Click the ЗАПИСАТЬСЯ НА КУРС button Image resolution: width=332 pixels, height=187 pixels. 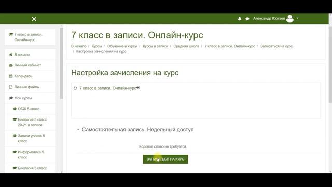click(x=165, y=159)
